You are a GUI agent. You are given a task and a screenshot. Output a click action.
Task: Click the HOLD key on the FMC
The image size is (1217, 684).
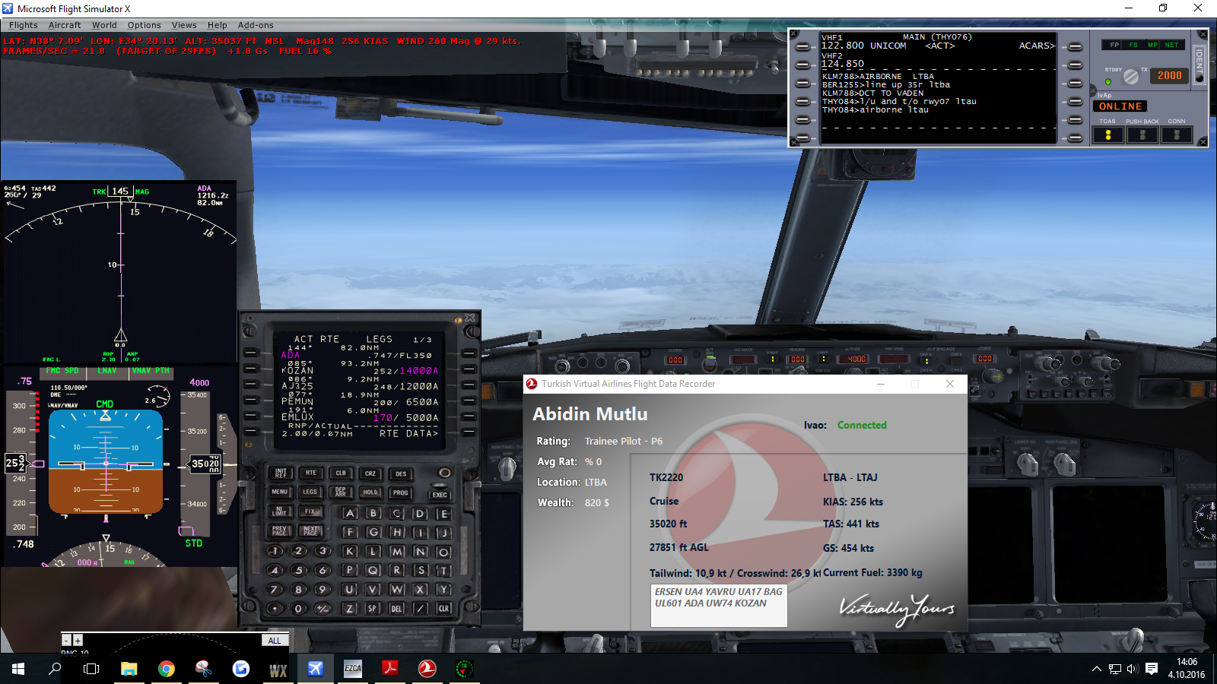(370, 492)
